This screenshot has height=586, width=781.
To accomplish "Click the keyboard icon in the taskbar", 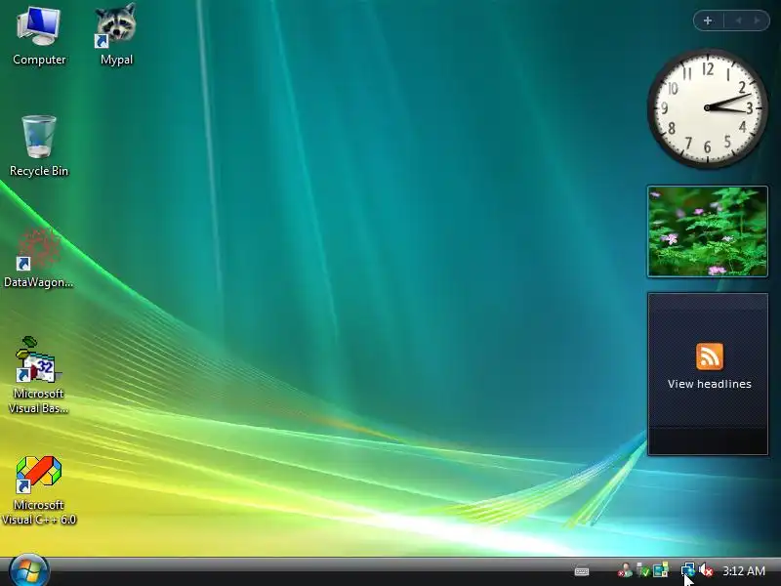I will [x=581, y=571].
